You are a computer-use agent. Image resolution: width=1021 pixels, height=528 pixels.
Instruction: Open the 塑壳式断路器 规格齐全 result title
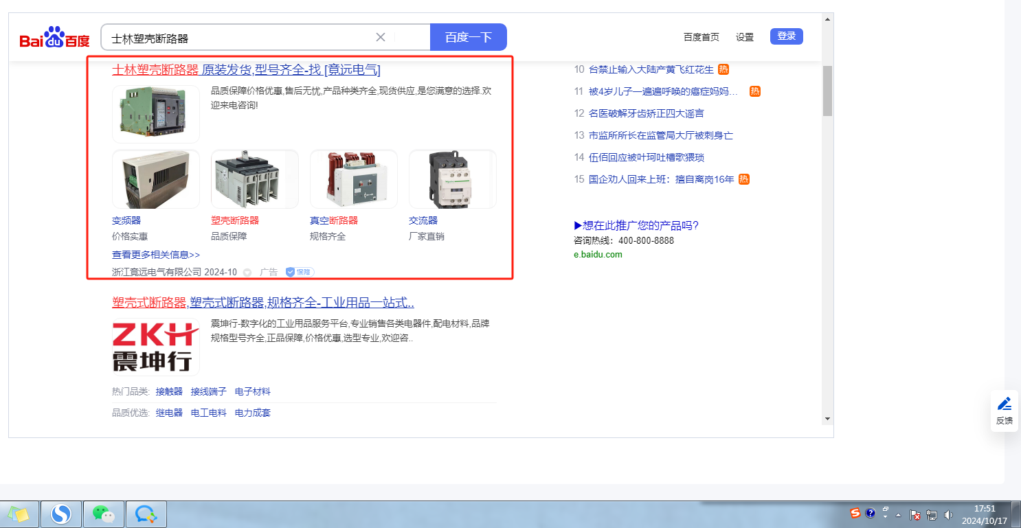pyautogui.click(x=263, y=303)
